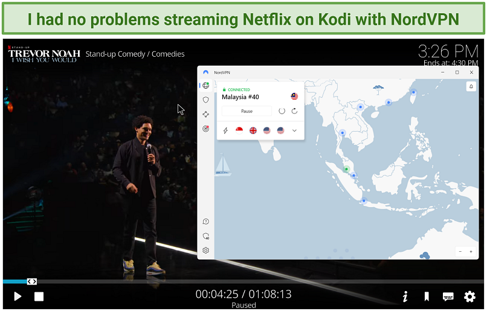Select the Singapore server dot on map
The width and height of the screenshot is (487, 311).
click(x=353, y=176)
